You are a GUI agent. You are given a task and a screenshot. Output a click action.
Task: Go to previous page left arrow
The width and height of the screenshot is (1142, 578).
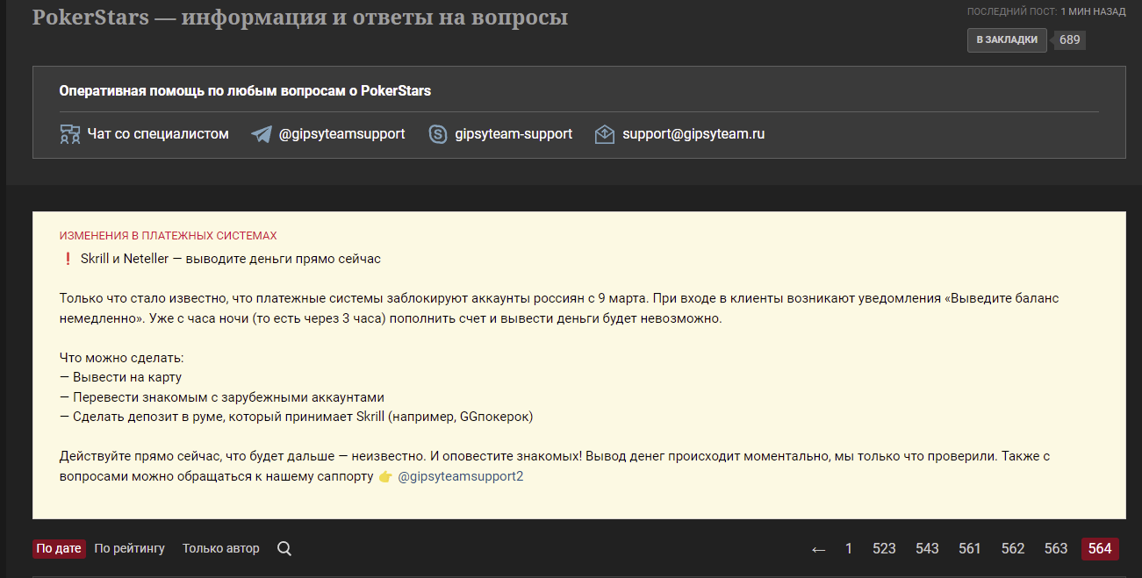click(x=818, y=549)
